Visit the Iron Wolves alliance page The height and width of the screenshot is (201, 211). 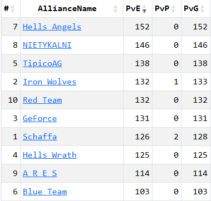click(50, 82)
